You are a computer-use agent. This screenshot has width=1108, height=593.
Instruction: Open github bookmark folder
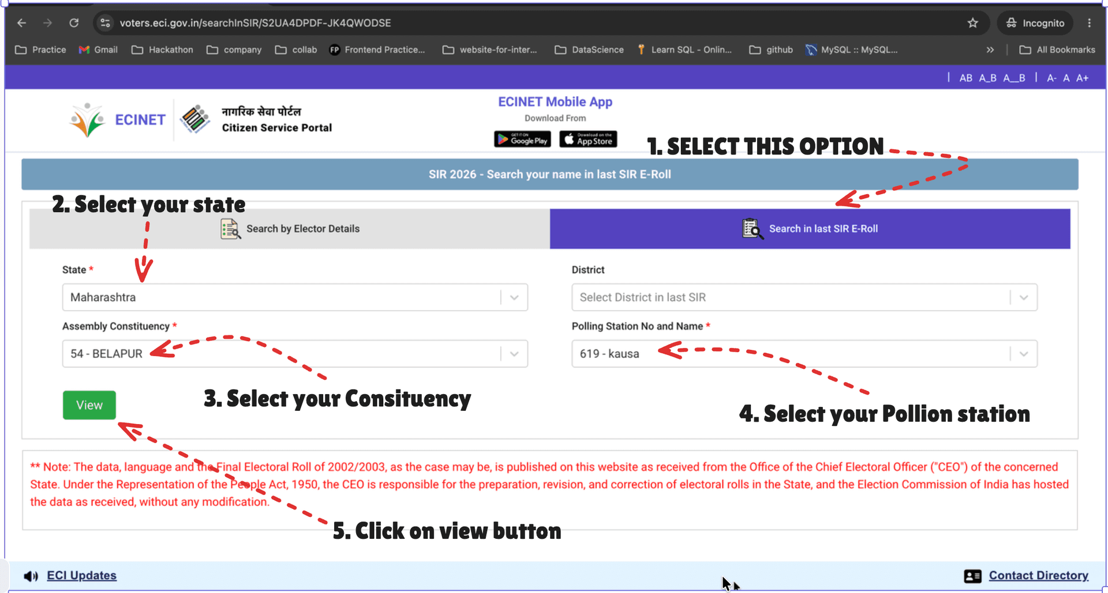pyautogui.click(x=771, y=50)
